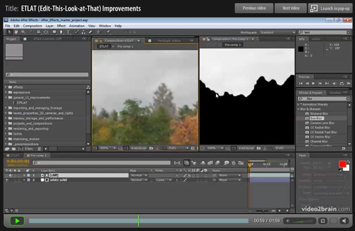Switch to the Pre-comp 1 timeline tab
This screenshot has height=231, width=355.
[37, 155]
